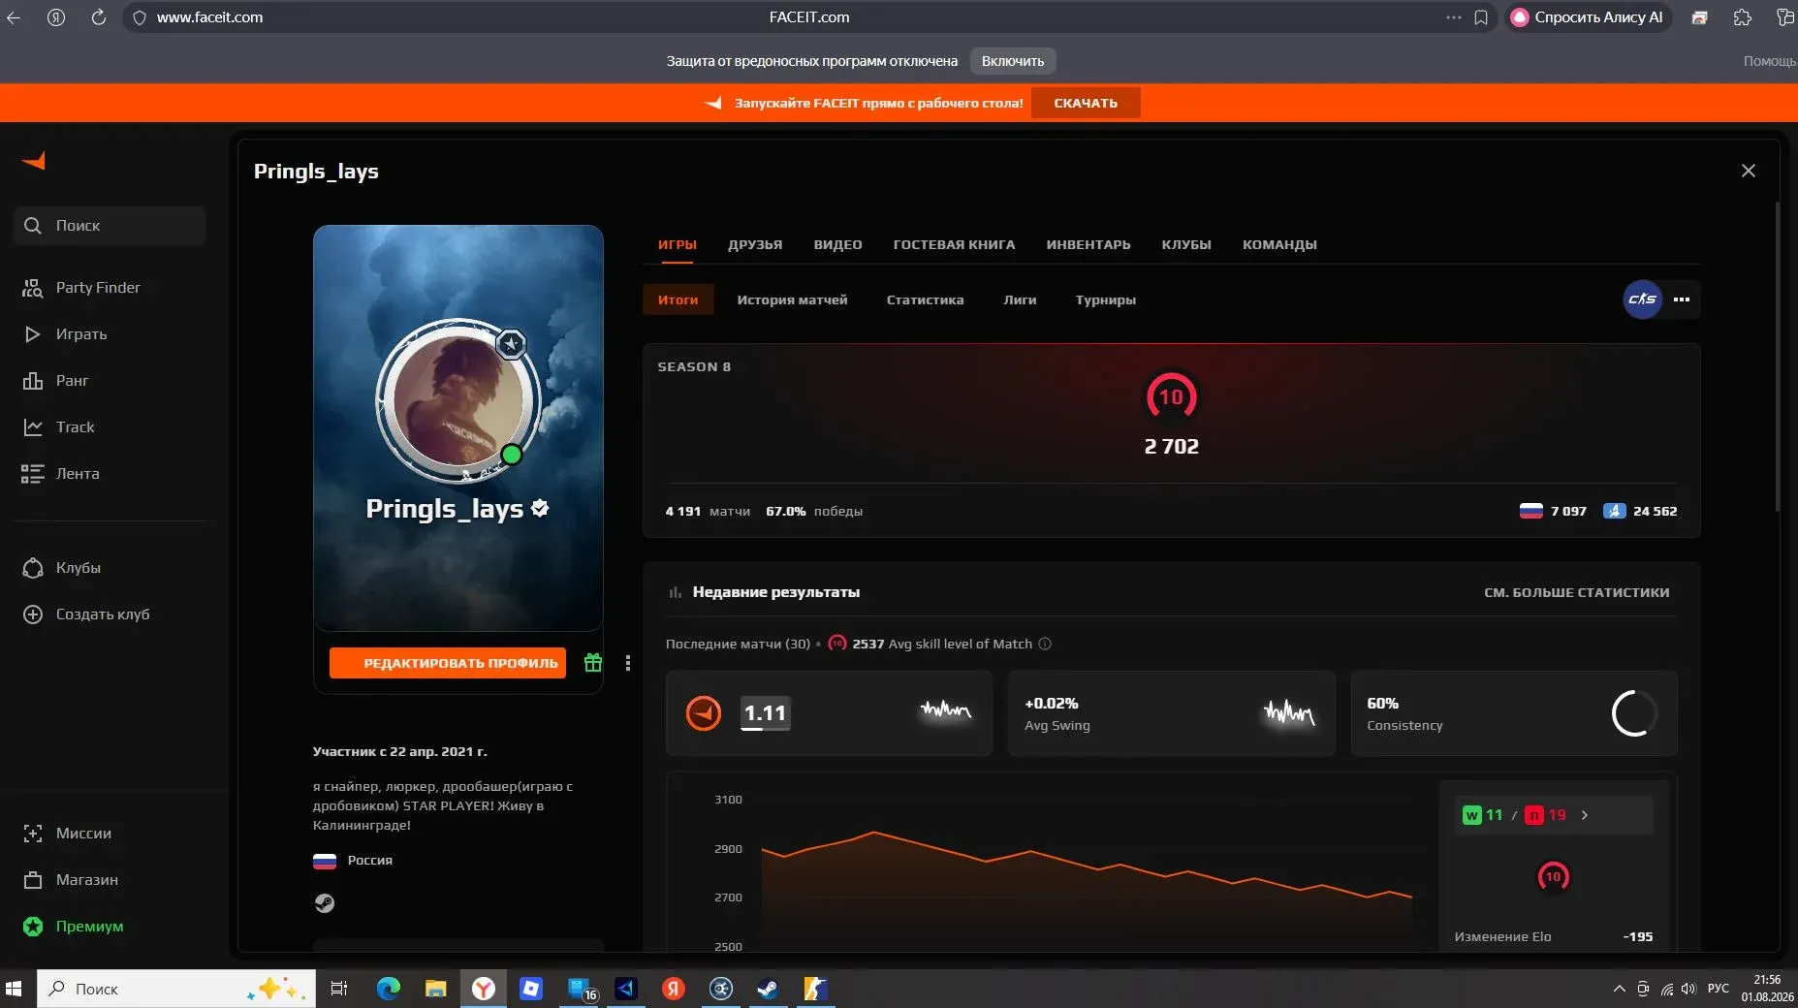Click the FACEIT logo in the sidebar
The height and width of the screenshot is (1008, 1798).
tap(34, 161)
